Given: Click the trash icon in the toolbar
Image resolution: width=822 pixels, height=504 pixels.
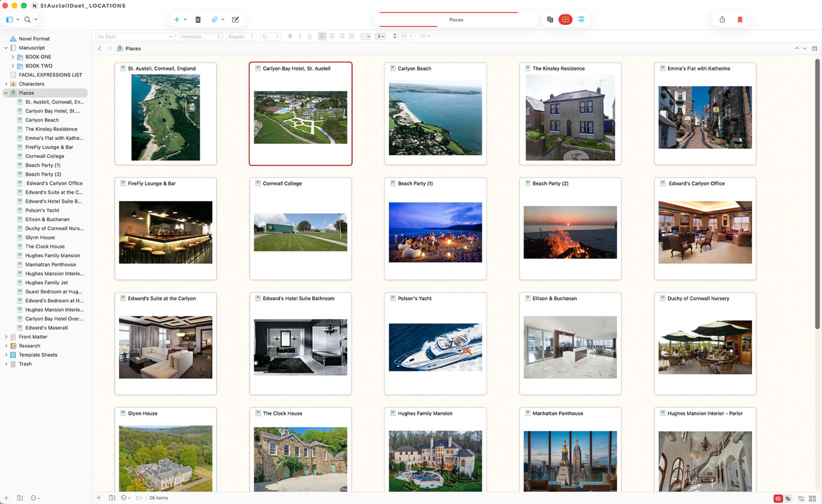Looking at the screenshot, I should point(198,19).
